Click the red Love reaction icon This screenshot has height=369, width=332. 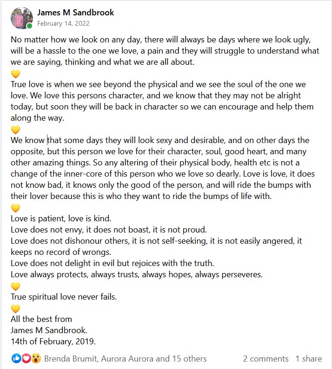click(26, 358)
